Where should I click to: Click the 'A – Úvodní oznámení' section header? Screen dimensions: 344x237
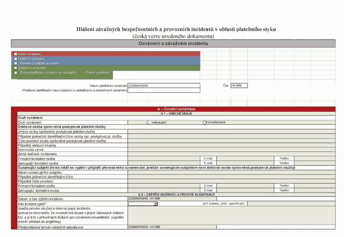(176, 109)
